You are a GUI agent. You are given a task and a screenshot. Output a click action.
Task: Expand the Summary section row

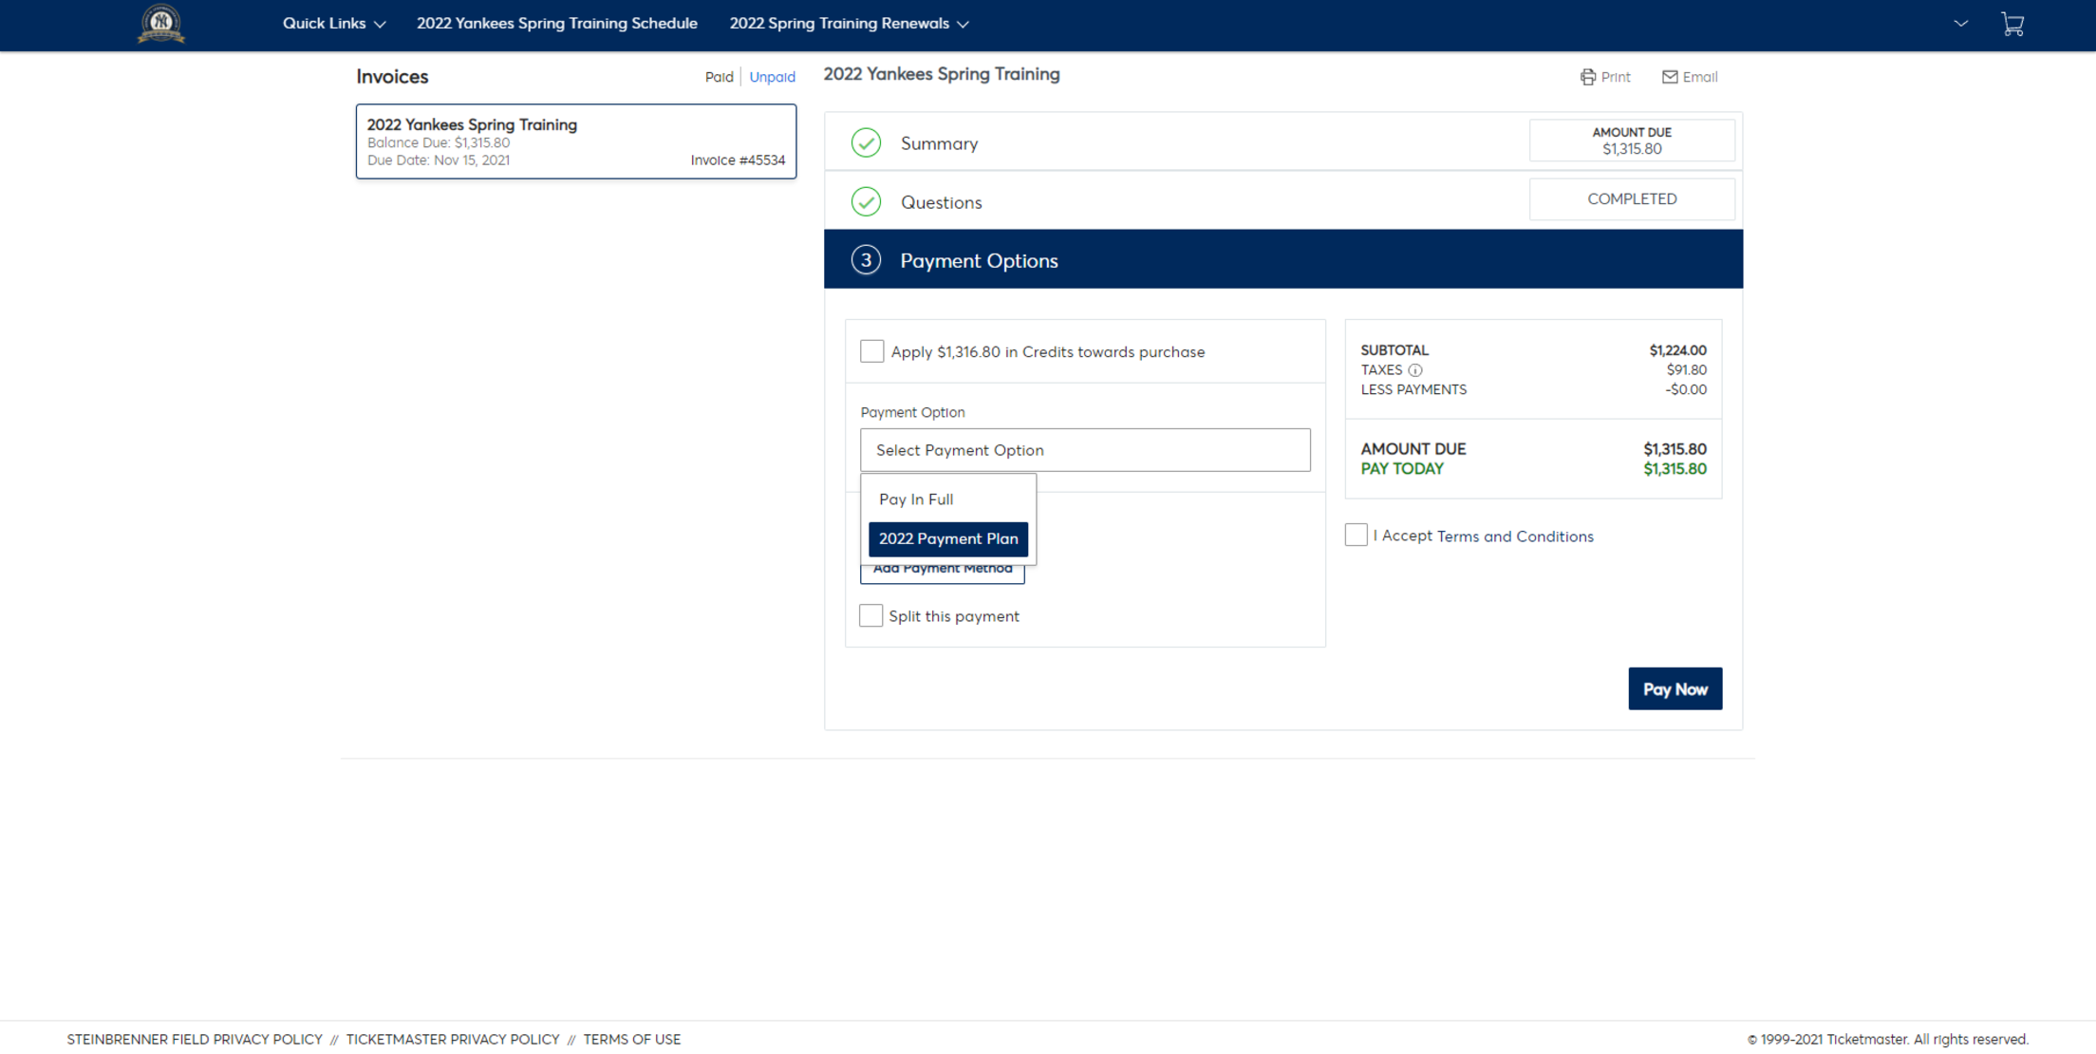(1282, 141)
